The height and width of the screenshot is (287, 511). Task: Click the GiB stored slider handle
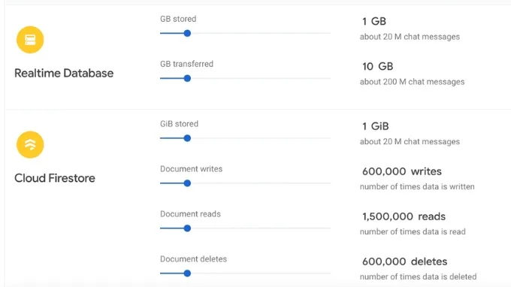click(x=187, y=138)
